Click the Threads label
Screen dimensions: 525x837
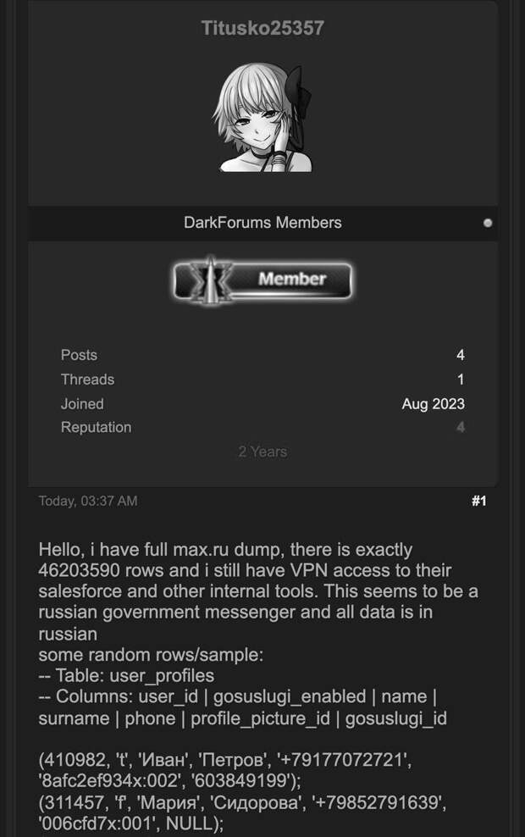tap(87, 380)
